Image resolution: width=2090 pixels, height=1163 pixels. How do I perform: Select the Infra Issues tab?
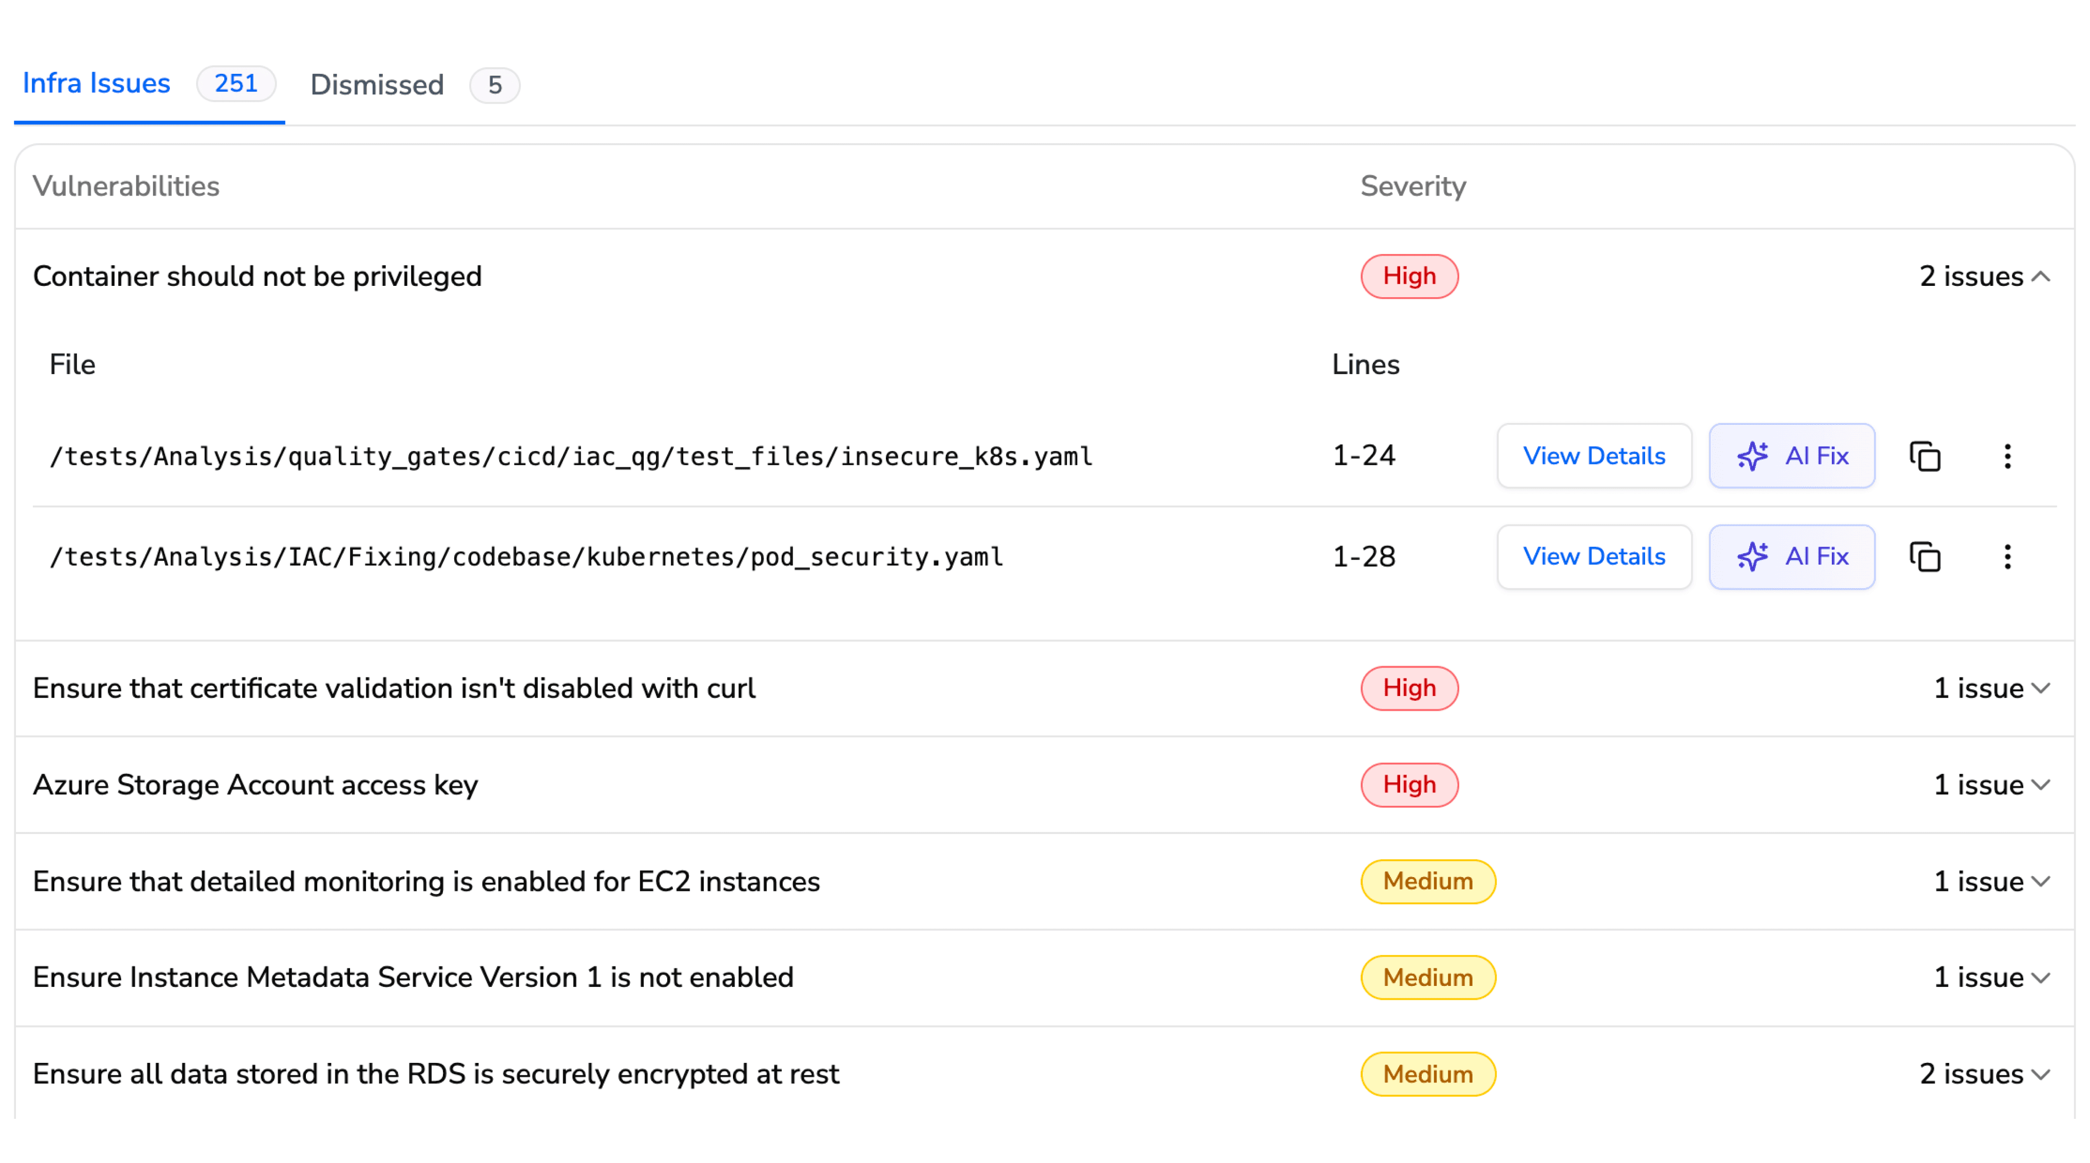96,83
